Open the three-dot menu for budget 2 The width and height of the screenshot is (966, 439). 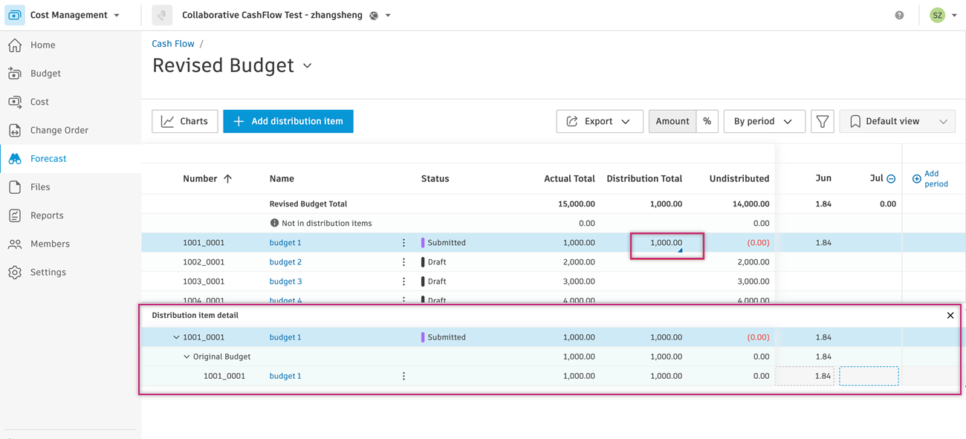404,262
